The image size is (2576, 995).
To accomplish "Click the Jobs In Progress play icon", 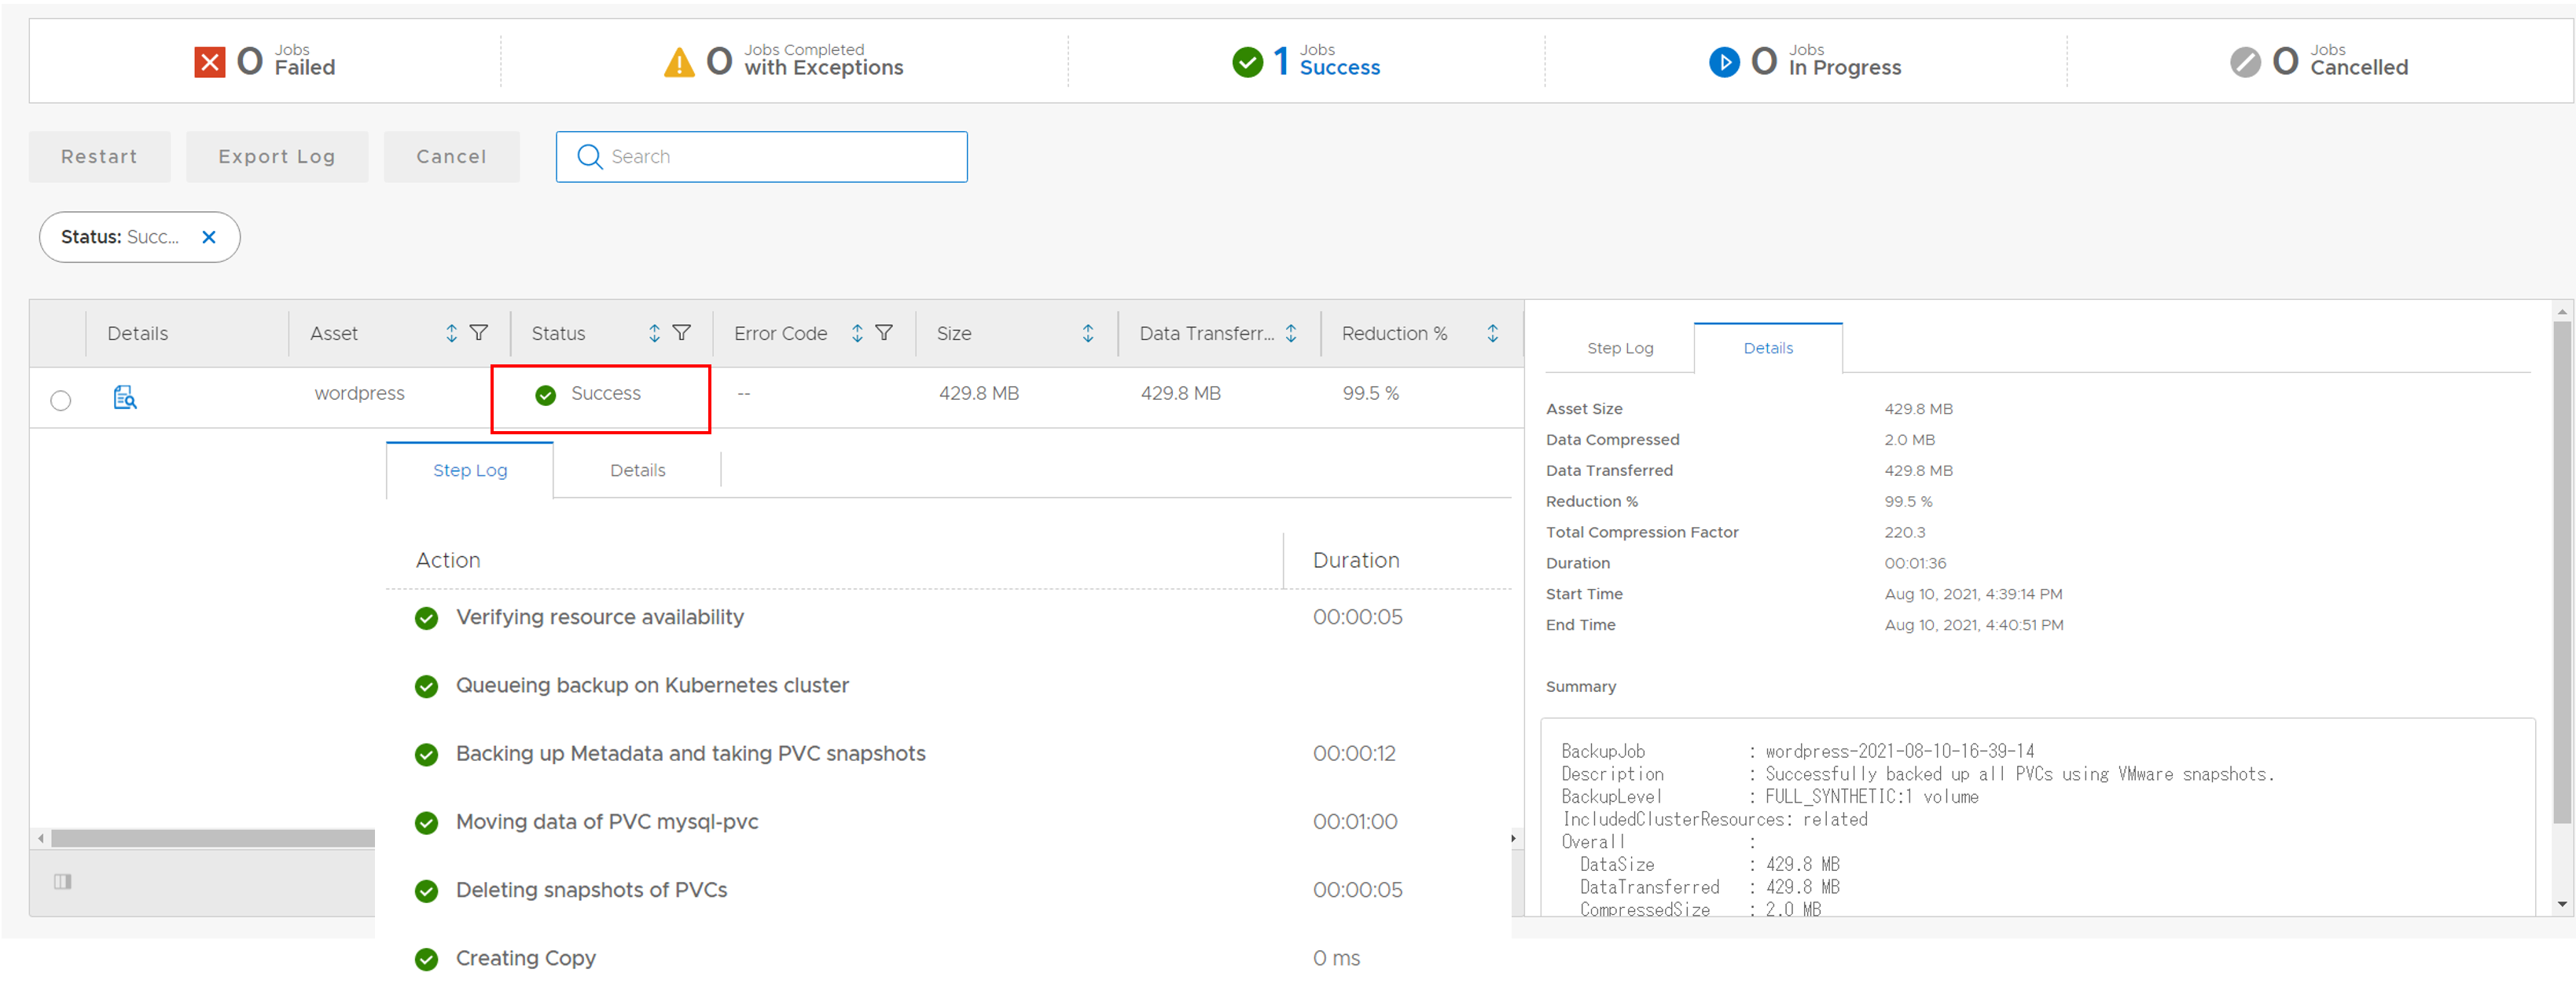I will pyautogui.click(x=1724, y=62).
